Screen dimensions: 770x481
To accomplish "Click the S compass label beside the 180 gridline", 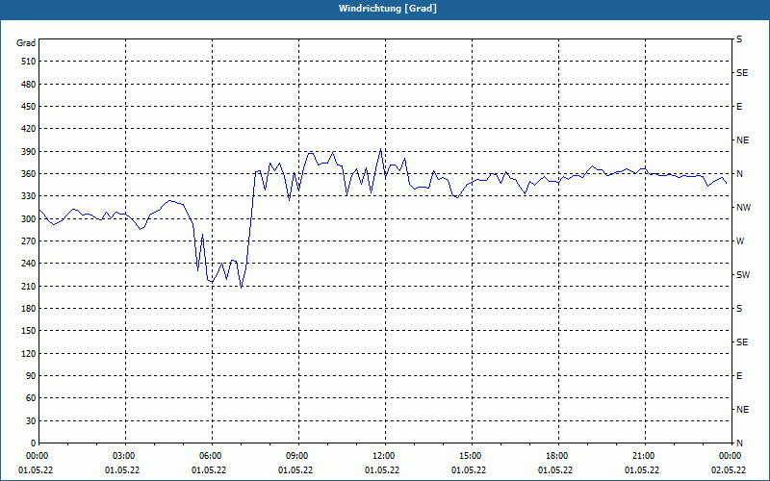I will tap(739, 309).
